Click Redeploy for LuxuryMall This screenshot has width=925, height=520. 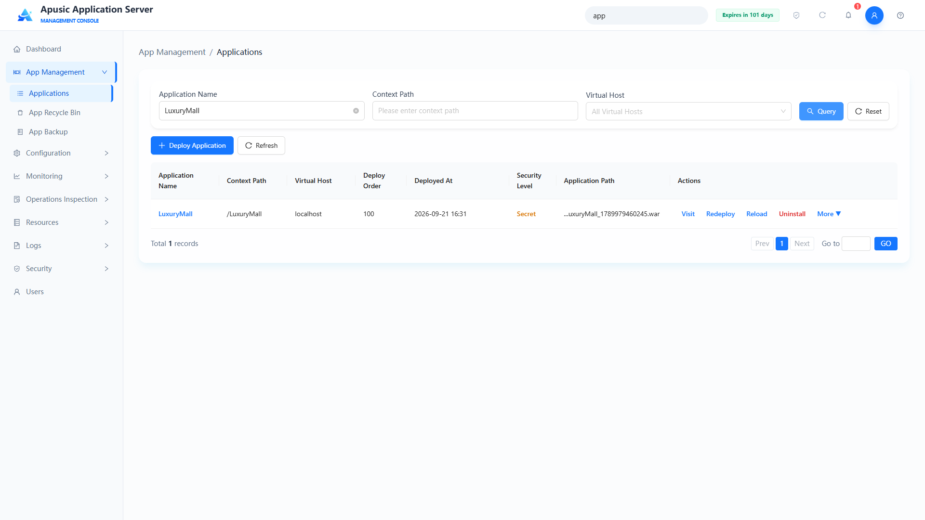click(720, 214)
